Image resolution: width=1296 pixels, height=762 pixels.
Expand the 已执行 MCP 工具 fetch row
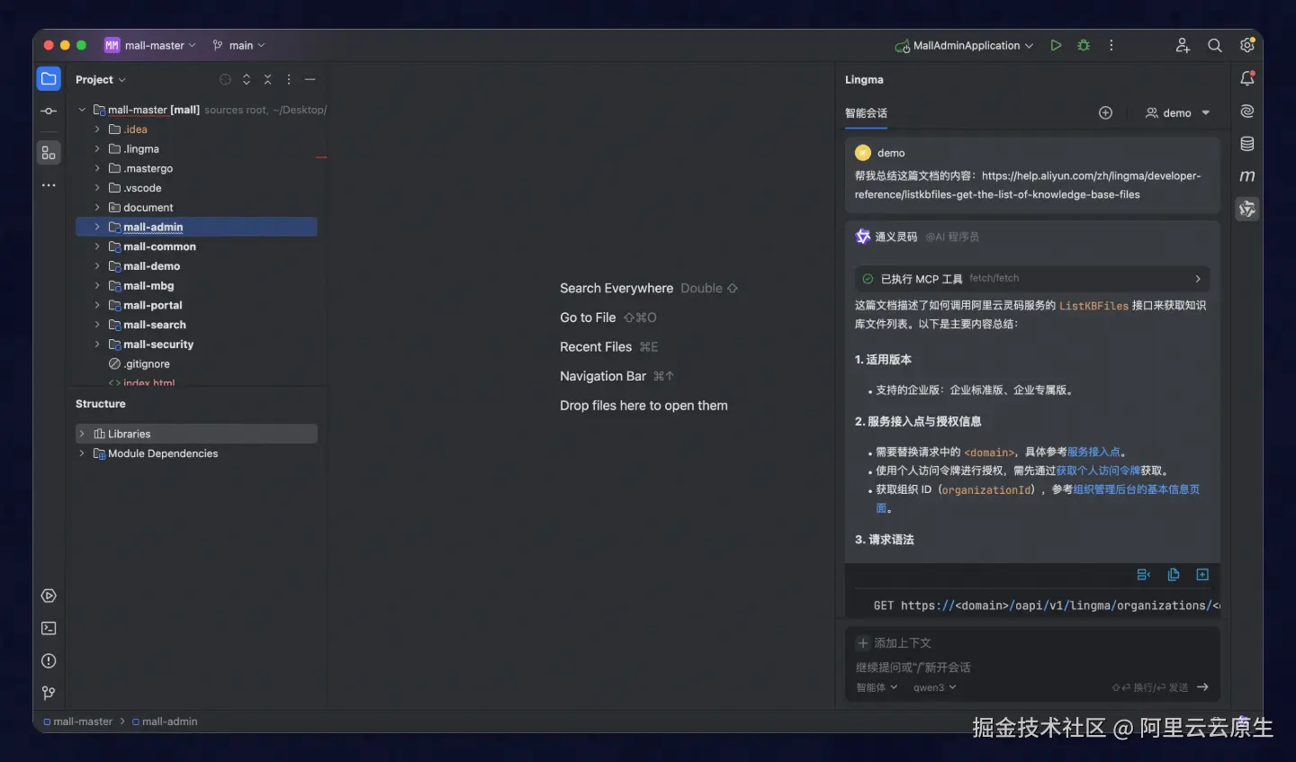1031,279
